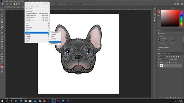
Task: Expand the Stylize submenu entry
Action: [37, 38]
